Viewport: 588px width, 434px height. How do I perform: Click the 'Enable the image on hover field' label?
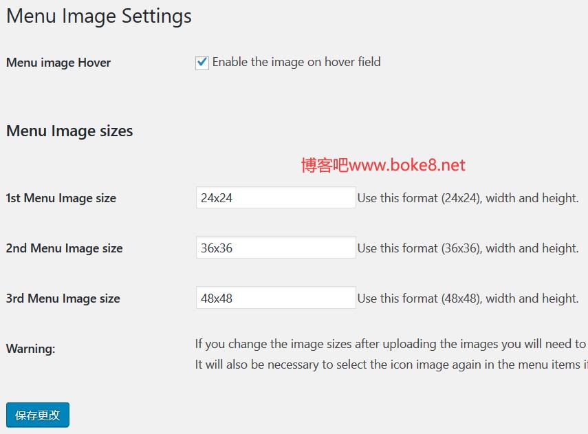click(x=296, y=62)
